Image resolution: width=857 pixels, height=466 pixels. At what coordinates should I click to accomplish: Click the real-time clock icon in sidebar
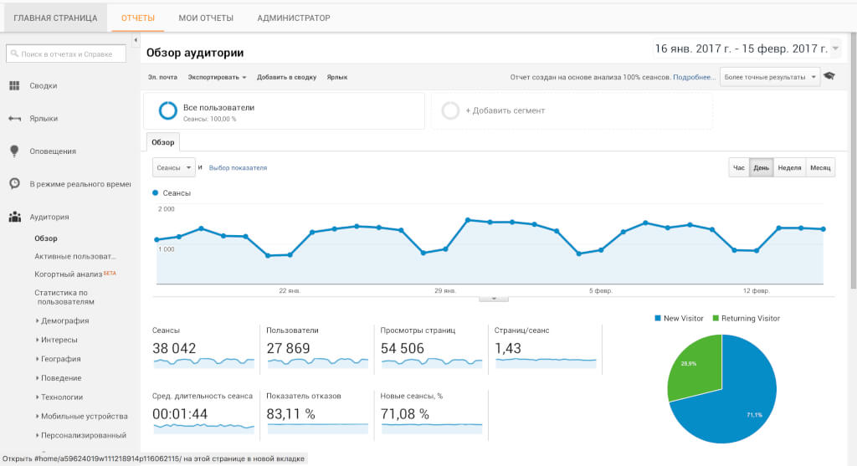[14, 184]
